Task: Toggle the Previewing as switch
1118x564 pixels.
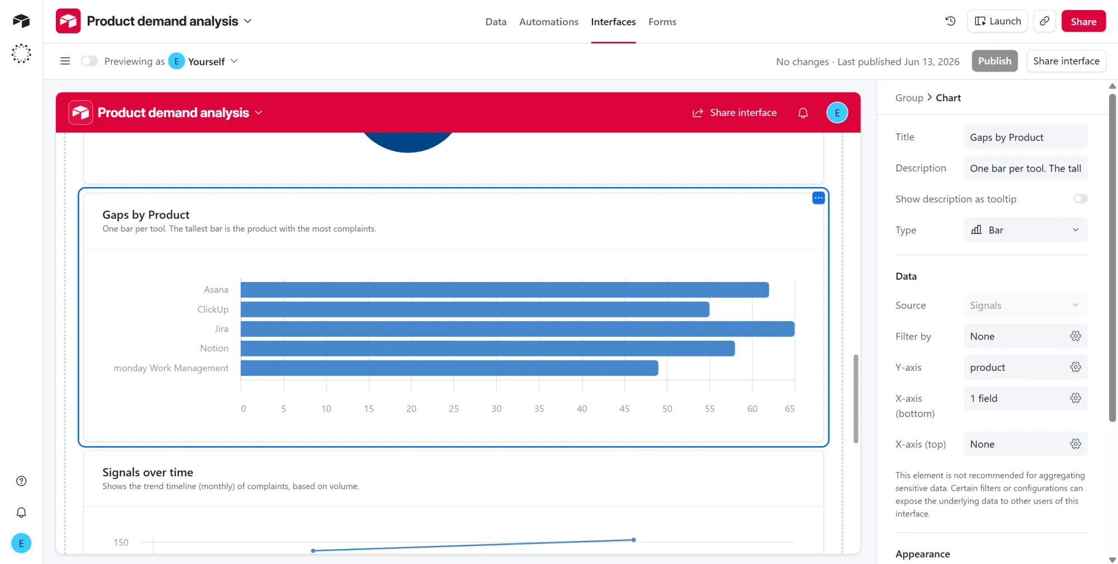Action: [x=89, y=61]
